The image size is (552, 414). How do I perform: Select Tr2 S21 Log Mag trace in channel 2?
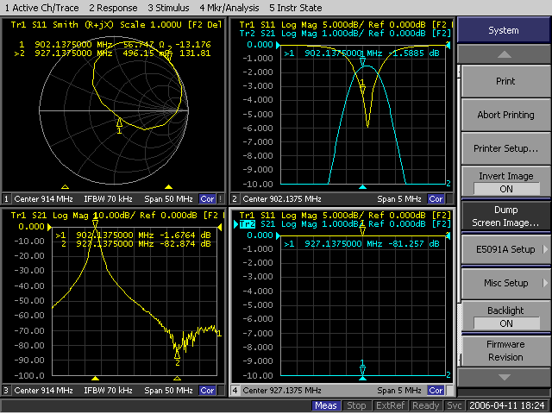(x=345, y=34)
